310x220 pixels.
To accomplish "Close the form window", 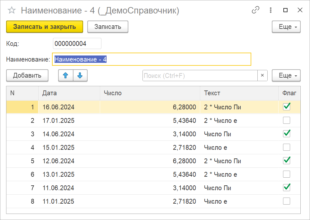I will pyautogui.click(x=300, y=10).
